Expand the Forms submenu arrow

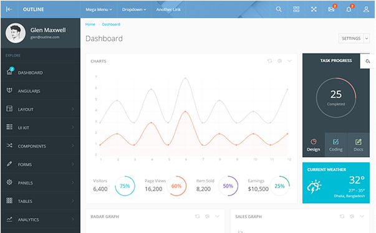73,164
